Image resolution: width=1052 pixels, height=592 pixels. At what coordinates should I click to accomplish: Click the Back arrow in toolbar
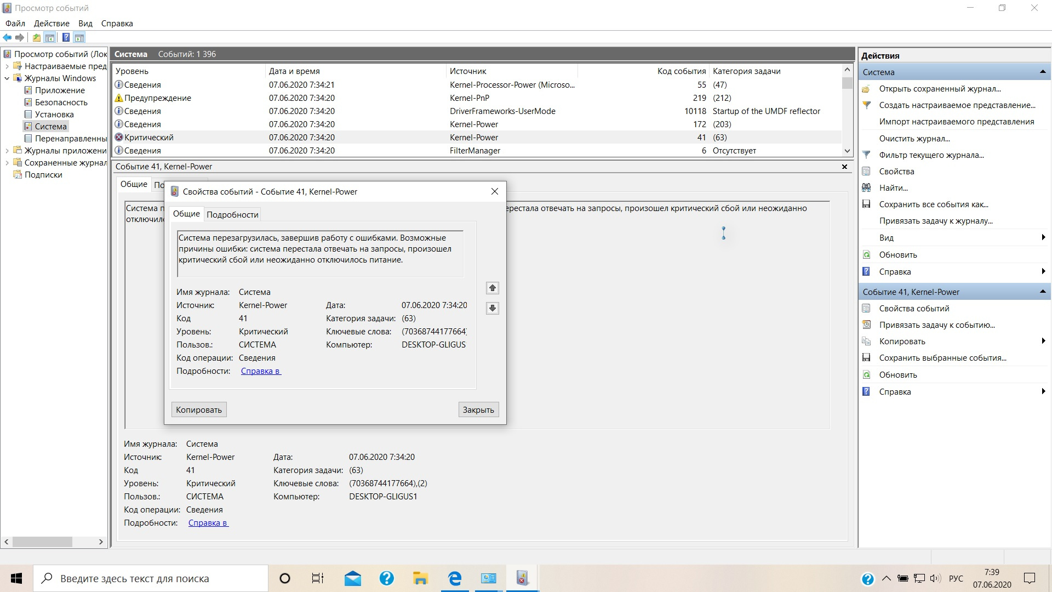point(7,38)
